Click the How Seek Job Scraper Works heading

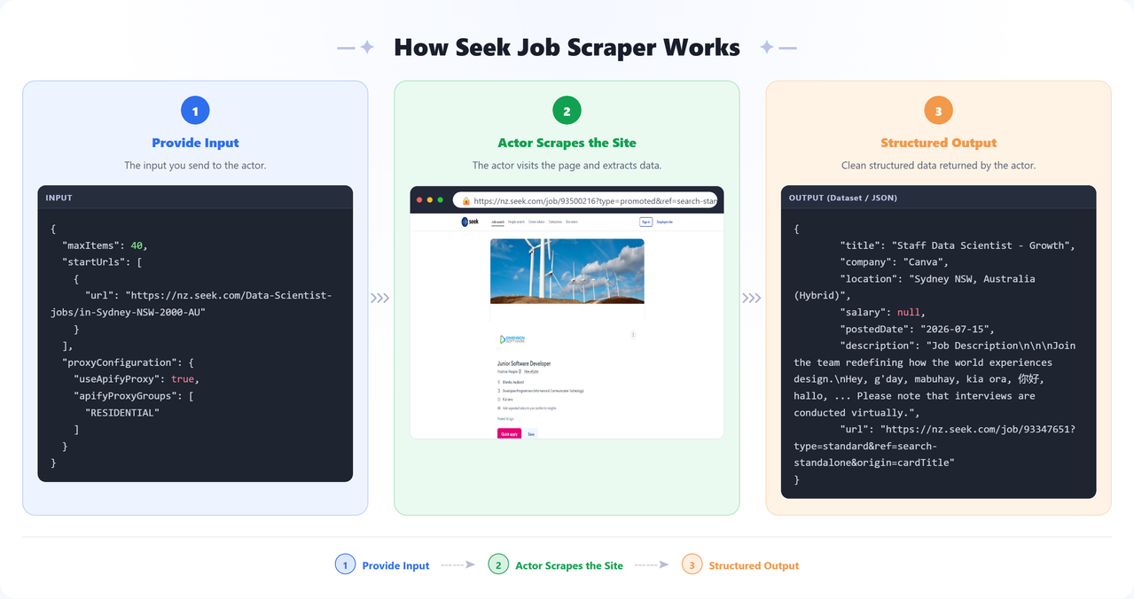point(567,47)
